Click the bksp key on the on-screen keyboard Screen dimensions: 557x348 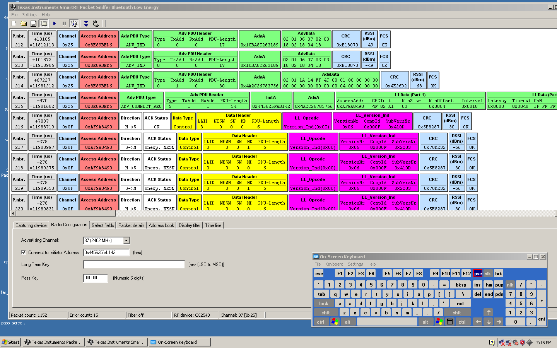coord(461,285)
